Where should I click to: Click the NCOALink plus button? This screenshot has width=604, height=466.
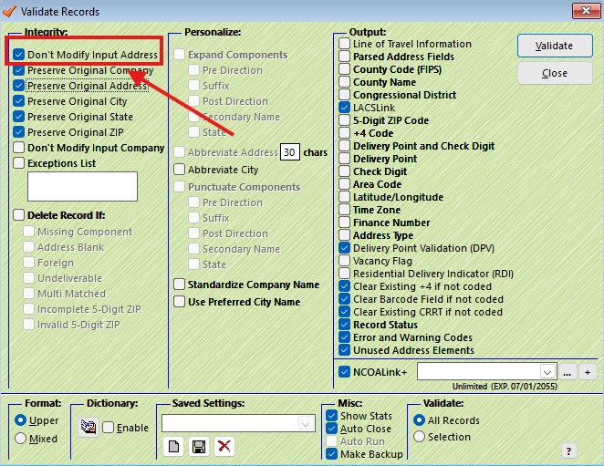(x=588, y=372)
